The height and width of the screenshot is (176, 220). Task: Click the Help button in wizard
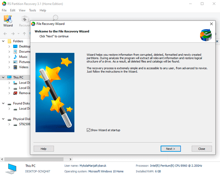[44, 148]
